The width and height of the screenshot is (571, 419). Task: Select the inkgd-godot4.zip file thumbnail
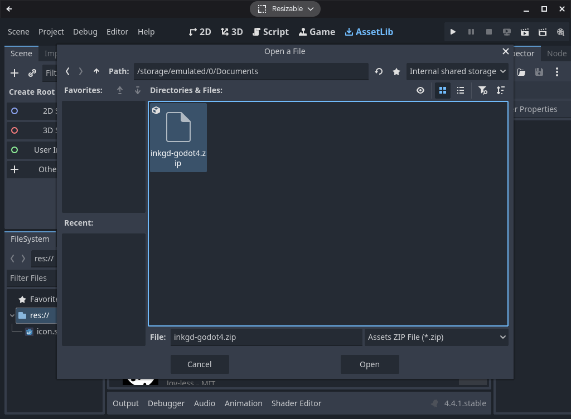[178, 138]
